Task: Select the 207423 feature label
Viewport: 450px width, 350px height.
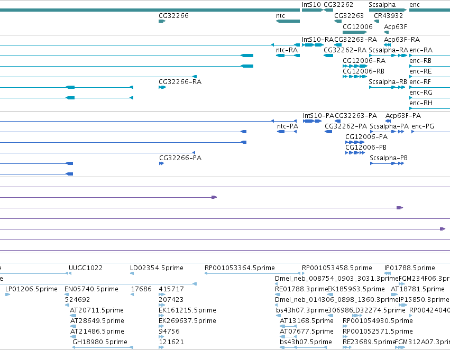Action: (171, 300)
